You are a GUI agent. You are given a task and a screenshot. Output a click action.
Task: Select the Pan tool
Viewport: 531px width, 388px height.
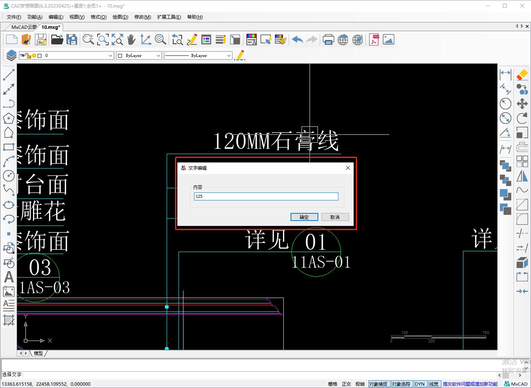pos(131,39)
